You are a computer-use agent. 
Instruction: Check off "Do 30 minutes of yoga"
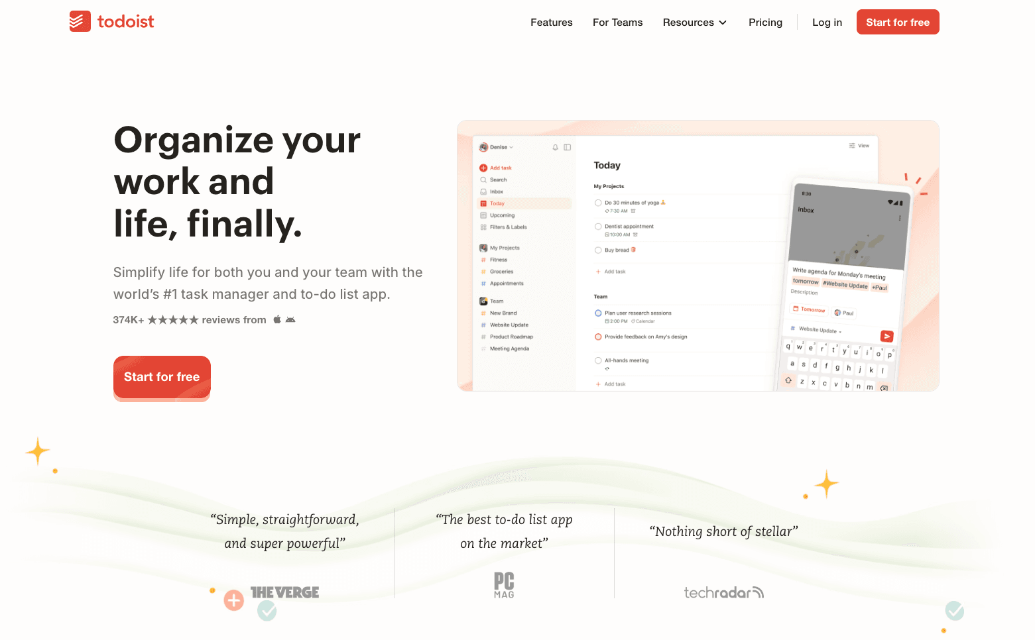pos(598,203)
